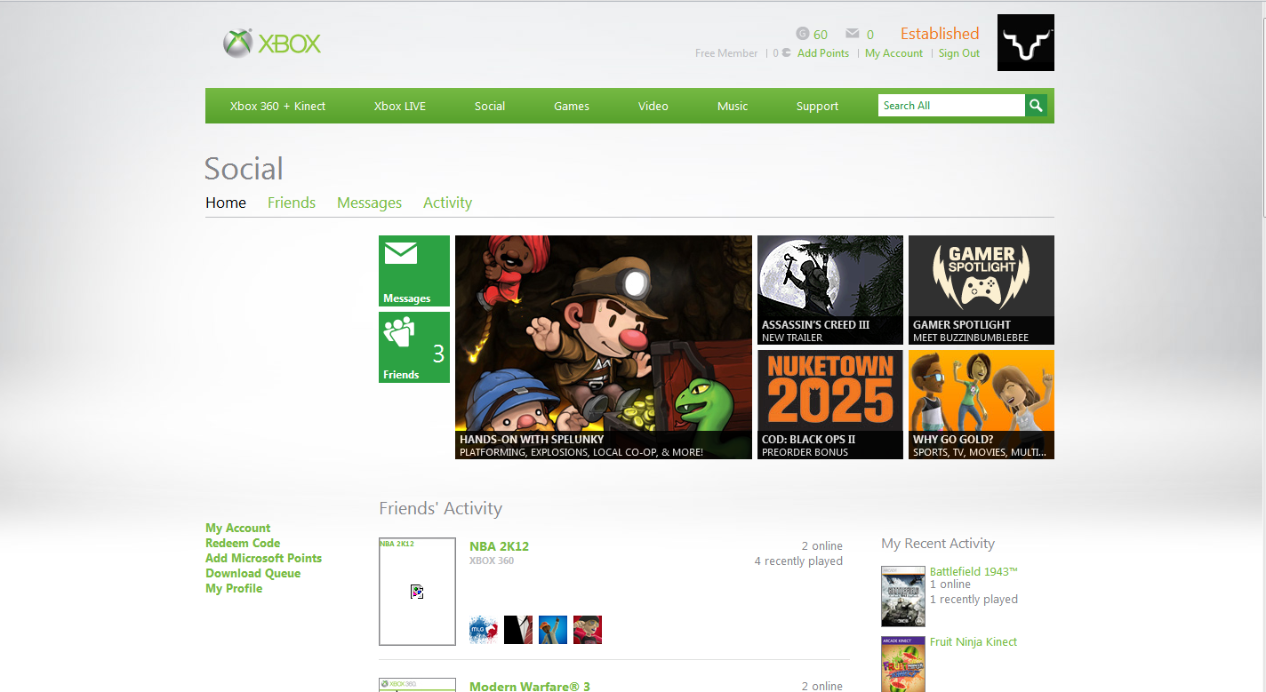Viewport: 1266px width, 692px height.
Task: Open My Account in left sidebar
Action: click(x=237, y=528)
